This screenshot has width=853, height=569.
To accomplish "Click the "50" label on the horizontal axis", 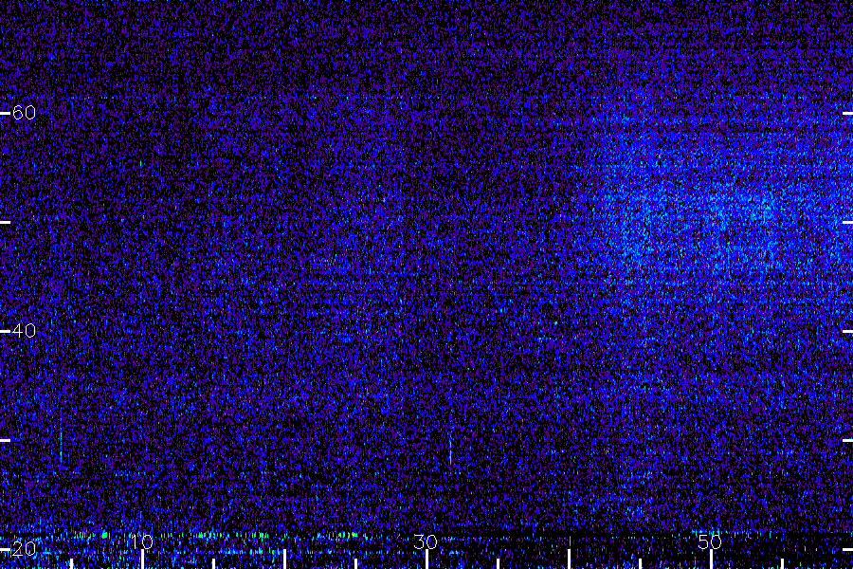I will [x=710, y=541].
